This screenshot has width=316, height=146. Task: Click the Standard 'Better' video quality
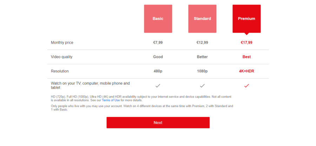click(x=202, y=57)
